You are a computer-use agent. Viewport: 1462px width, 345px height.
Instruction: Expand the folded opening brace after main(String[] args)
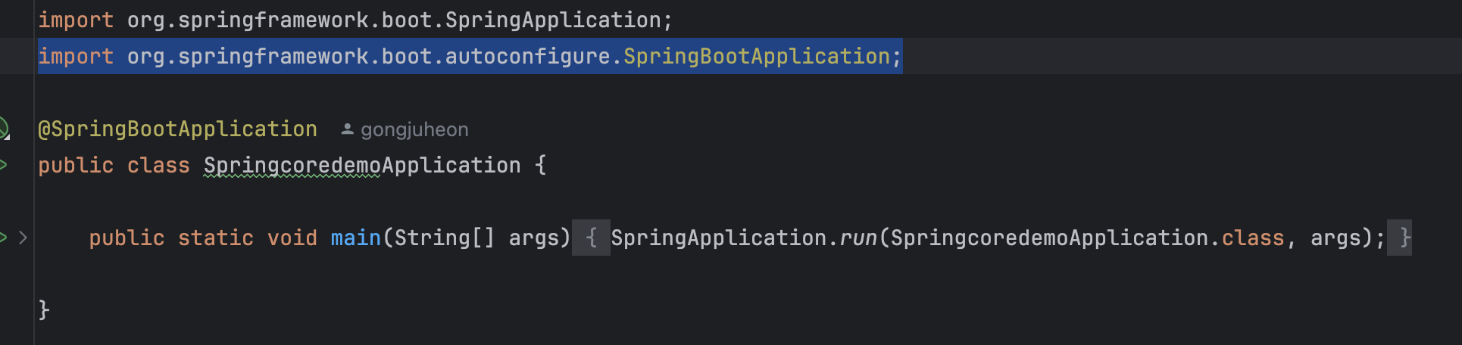pos(591,238)
